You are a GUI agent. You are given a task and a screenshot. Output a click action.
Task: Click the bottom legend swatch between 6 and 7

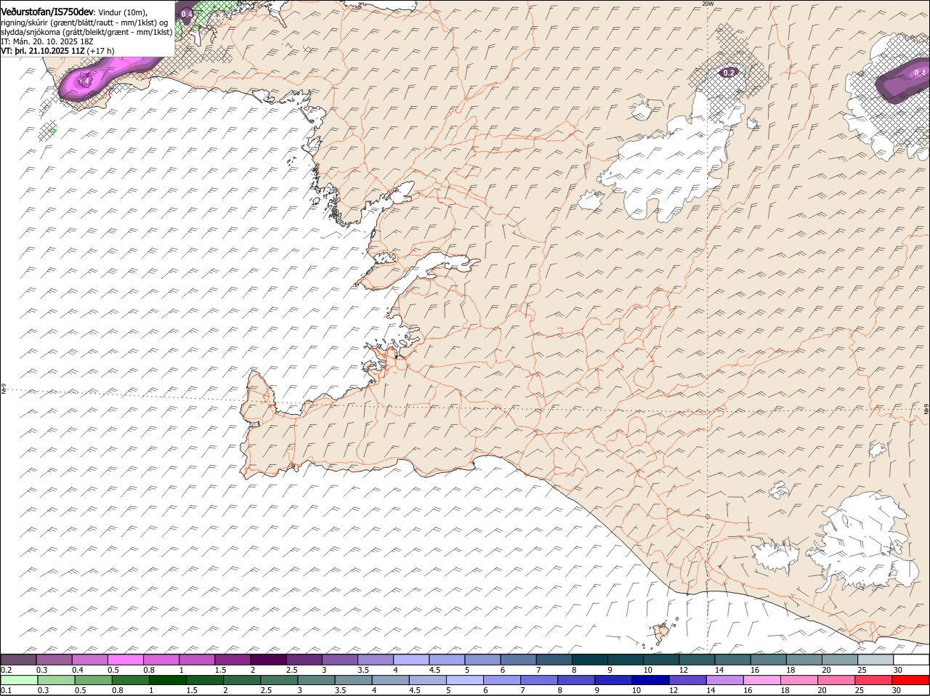coord(503,680)
